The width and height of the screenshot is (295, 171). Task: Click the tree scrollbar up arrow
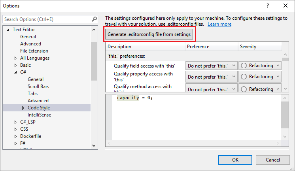[x=94, y=30]
